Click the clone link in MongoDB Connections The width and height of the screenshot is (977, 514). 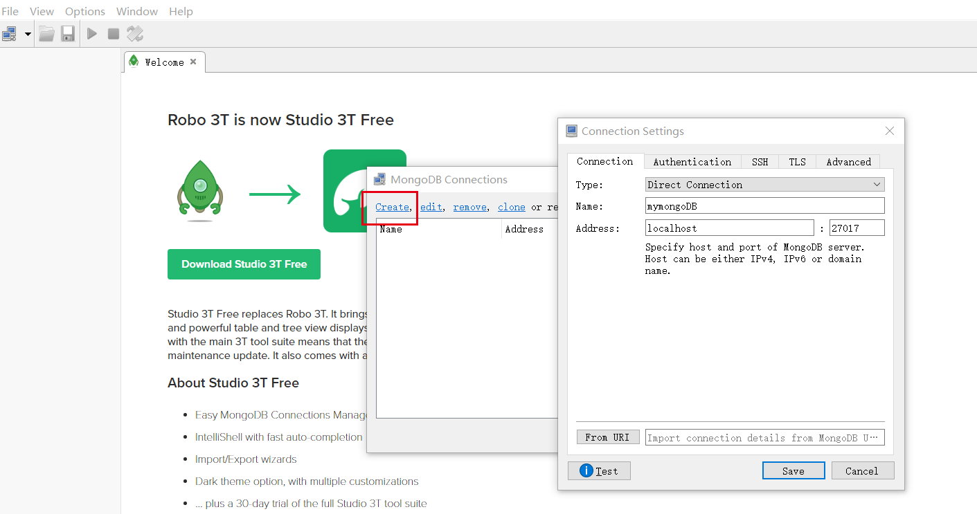click(x=512, y=207)
